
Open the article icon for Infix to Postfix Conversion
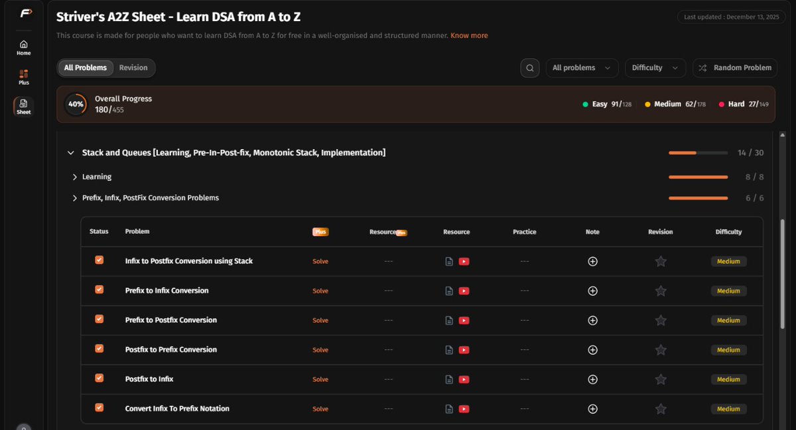click(449, 261)
